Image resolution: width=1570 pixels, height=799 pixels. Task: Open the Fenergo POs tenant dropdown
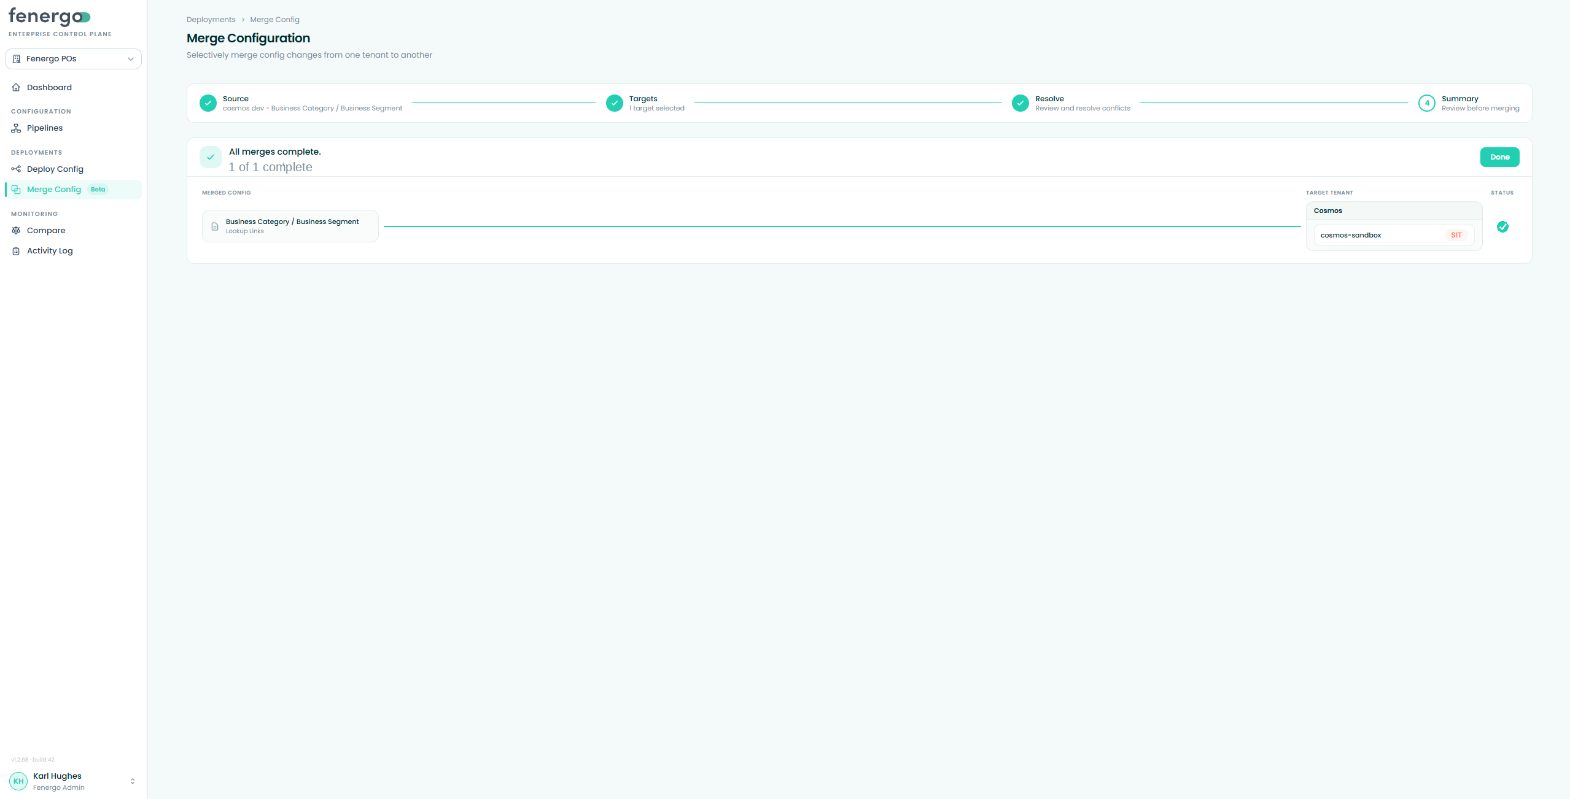click(73, 59)
